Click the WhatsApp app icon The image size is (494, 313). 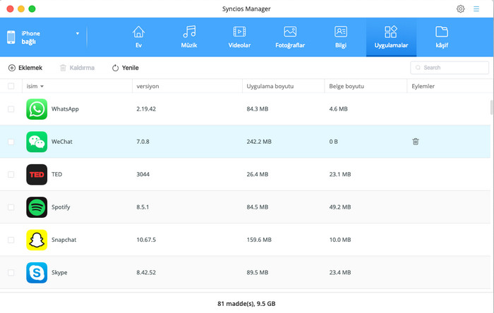(37, 109)
